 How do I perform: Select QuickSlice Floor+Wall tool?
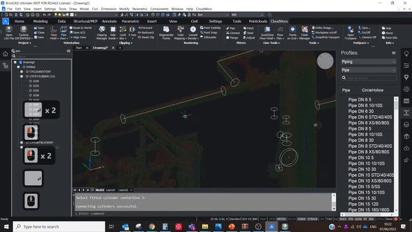tap(267, 33)
